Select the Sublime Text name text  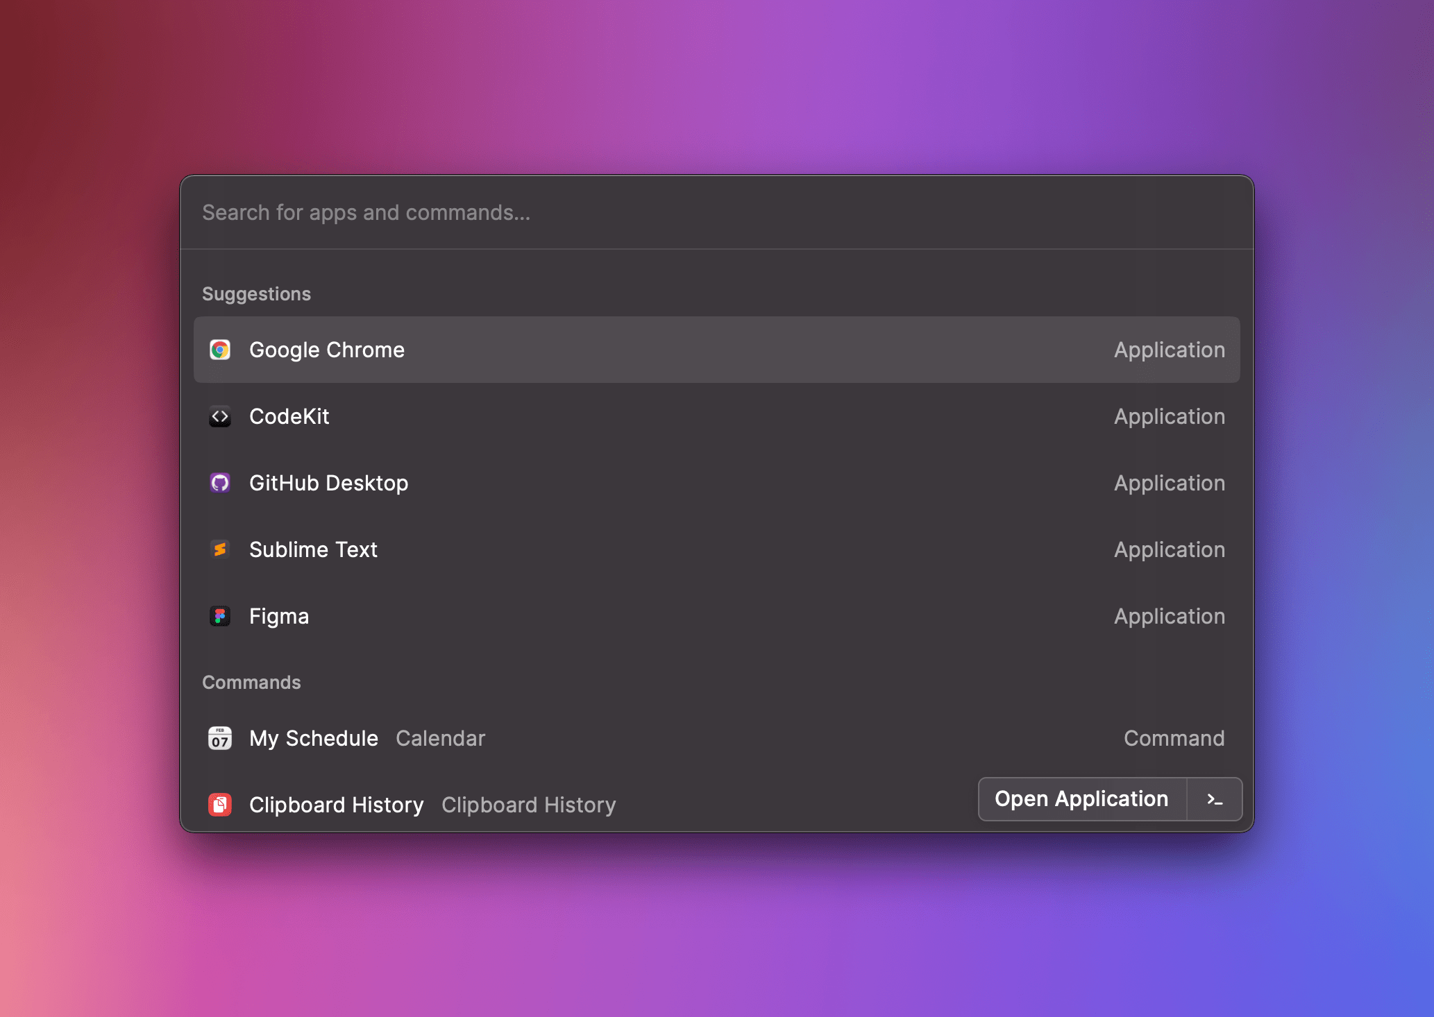pyautogui.click(x=314, y=549)
